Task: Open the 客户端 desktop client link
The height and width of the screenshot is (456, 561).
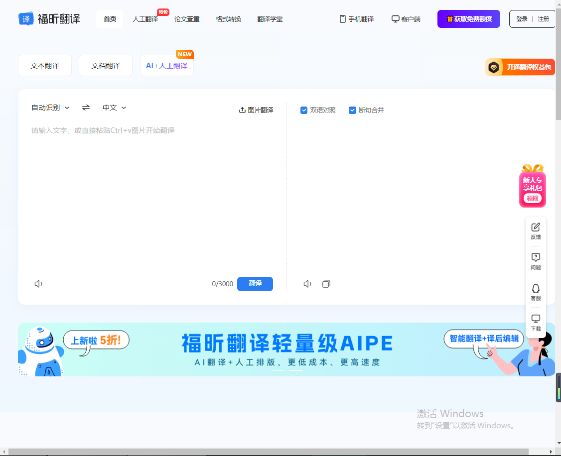Action: pyautogui.click(x=406, y=19)
